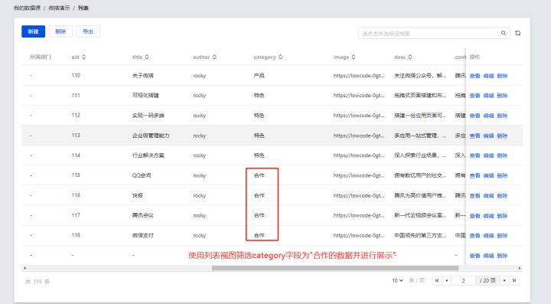Click 删除 in row 117
Image resolution: width=551 pixels, height=304 pixels.
(x=502, y=216)
